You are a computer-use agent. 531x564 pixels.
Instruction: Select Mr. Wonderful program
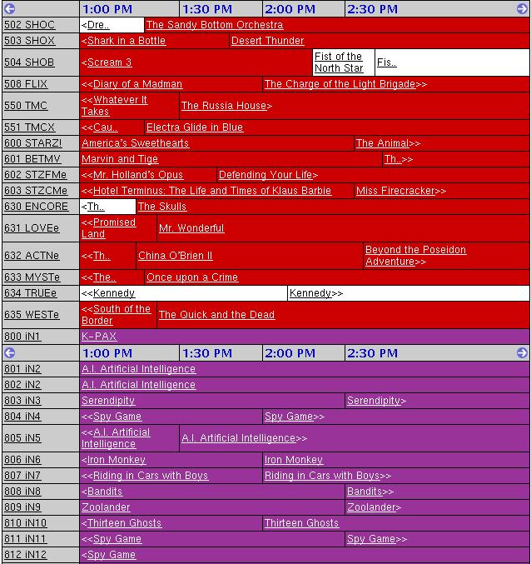191,228
